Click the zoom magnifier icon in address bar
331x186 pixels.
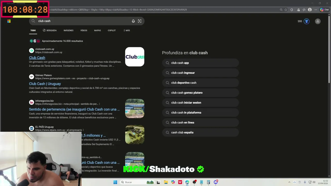click(x=281, y=10)
